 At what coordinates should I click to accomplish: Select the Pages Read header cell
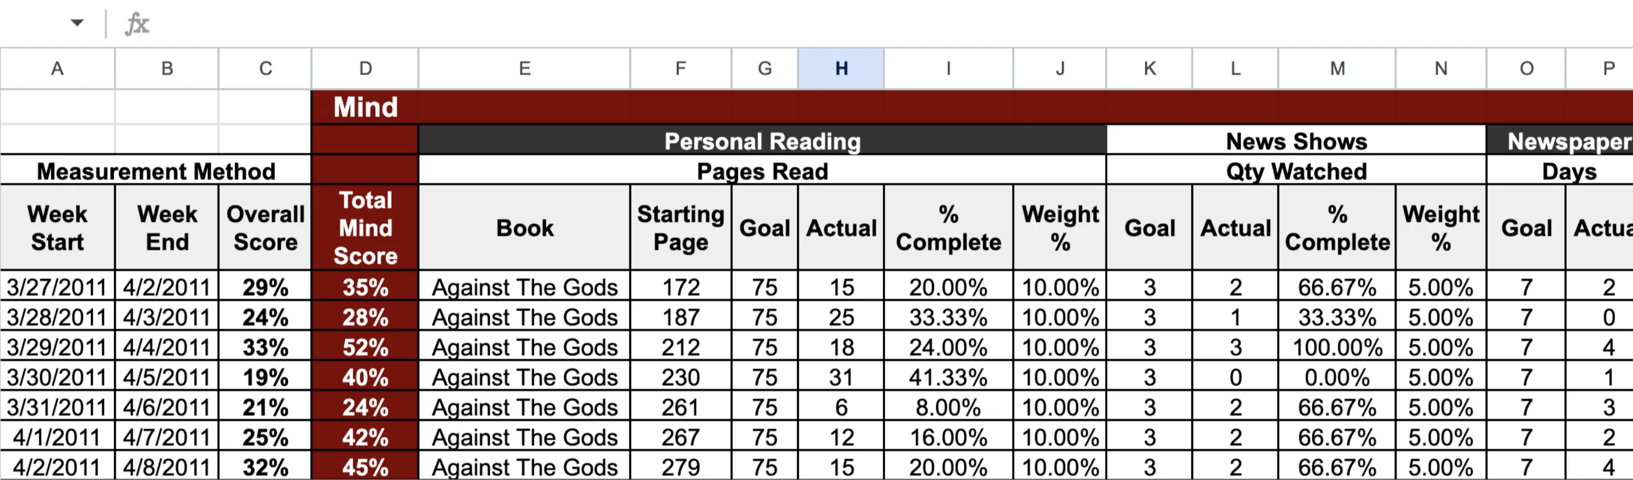[x=763, y=171]
